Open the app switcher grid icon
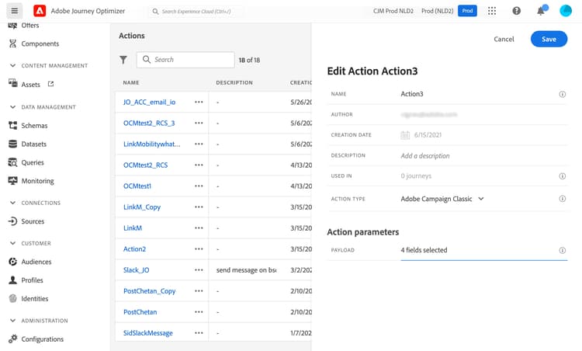This screenshot has height=351, width=582. pyautogui.click(x=492, y=11)
